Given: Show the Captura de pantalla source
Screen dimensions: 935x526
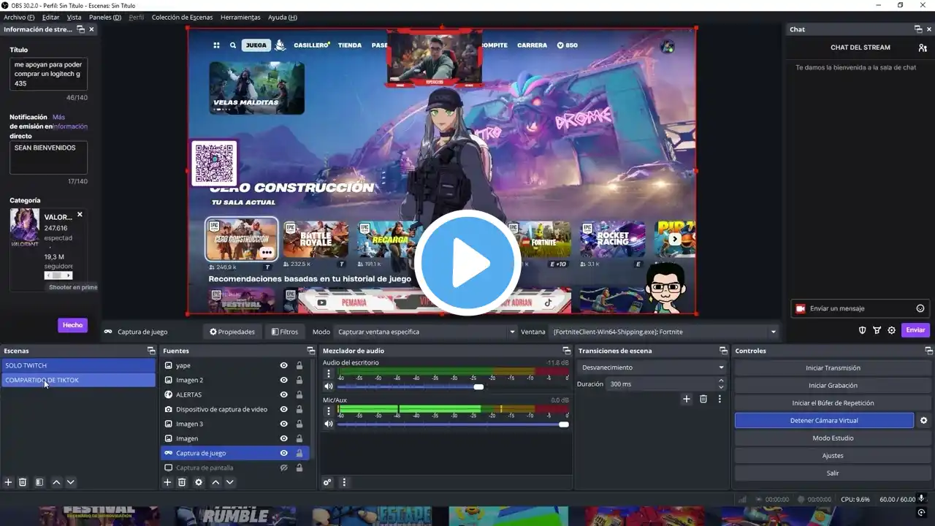Looking at the screenshot, I should coord(283,468).
